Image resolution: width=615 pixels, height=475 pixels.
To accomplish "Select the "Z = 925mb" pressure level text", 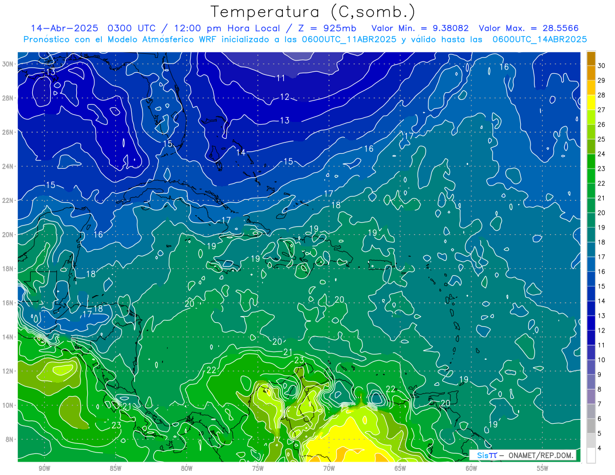I will point(328,28).
